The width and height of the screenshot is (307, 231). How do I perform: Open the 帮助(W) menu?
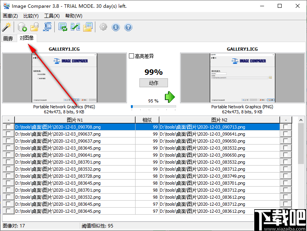coord(73,16)
